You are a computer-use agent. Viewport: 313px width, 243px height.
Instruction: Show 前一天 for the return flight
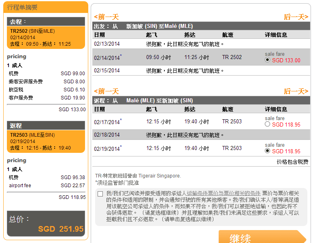[x=106, y=91]
